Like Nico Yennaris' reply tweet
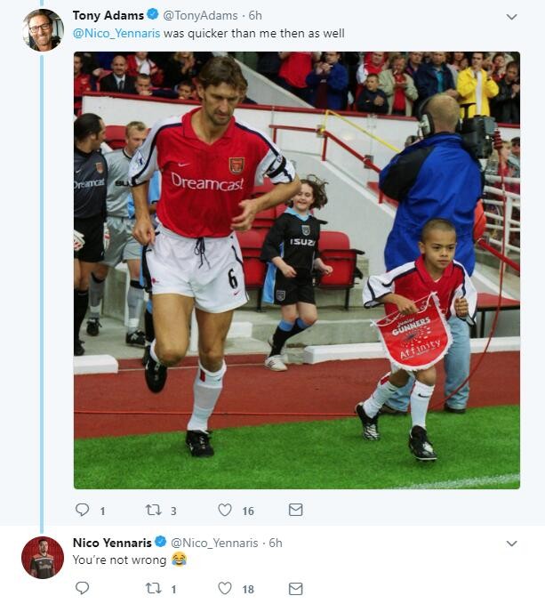The width and height of the screenshot is (545, 604). click(x=225, y=588)
